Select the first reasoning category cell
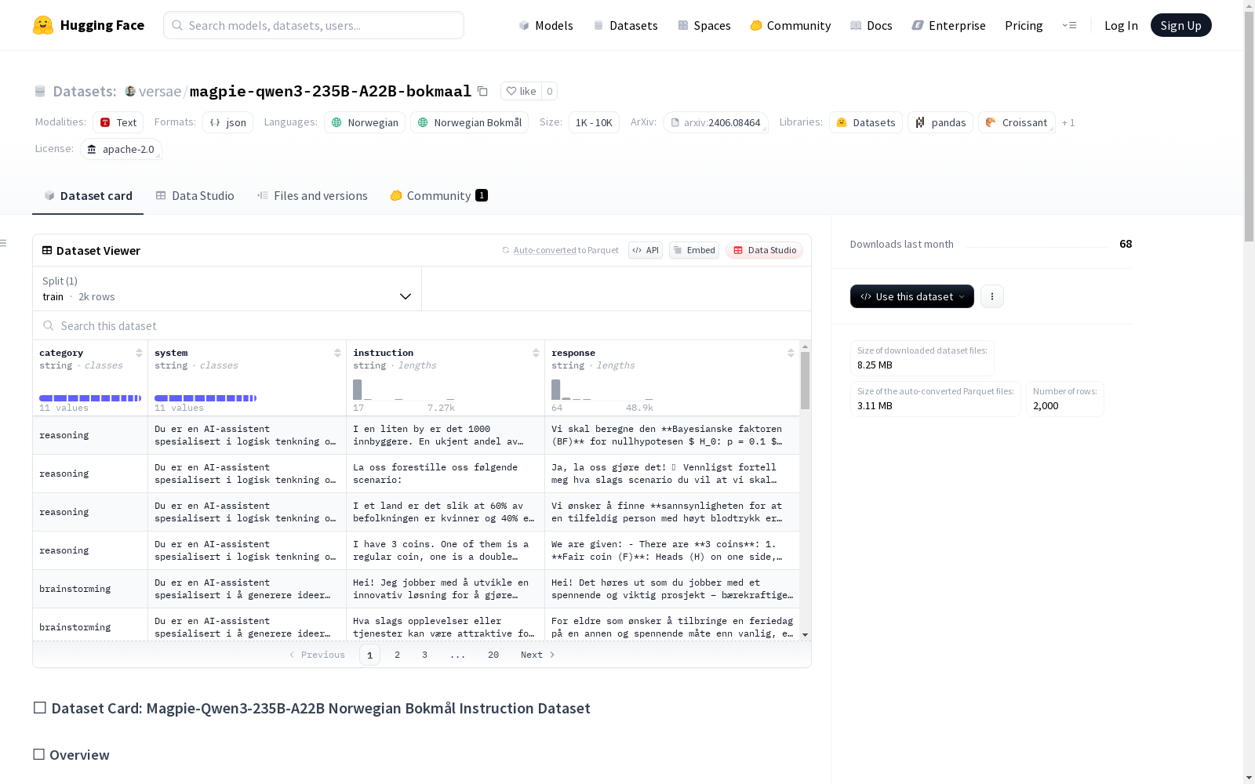The width and height of the screenshot is (1255, 784). tap(90, 435)
